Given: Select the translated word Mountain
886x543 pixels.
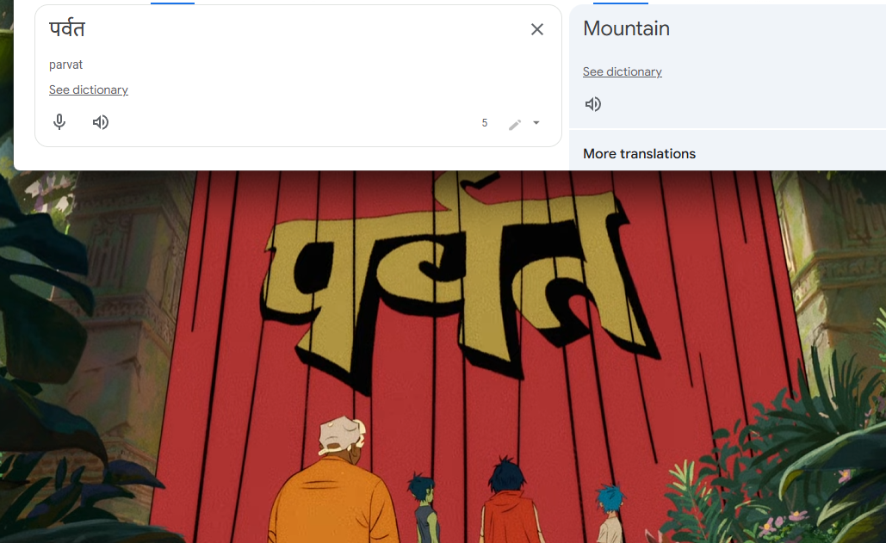Looking at the screenshot, I should (x=626, y=28).
